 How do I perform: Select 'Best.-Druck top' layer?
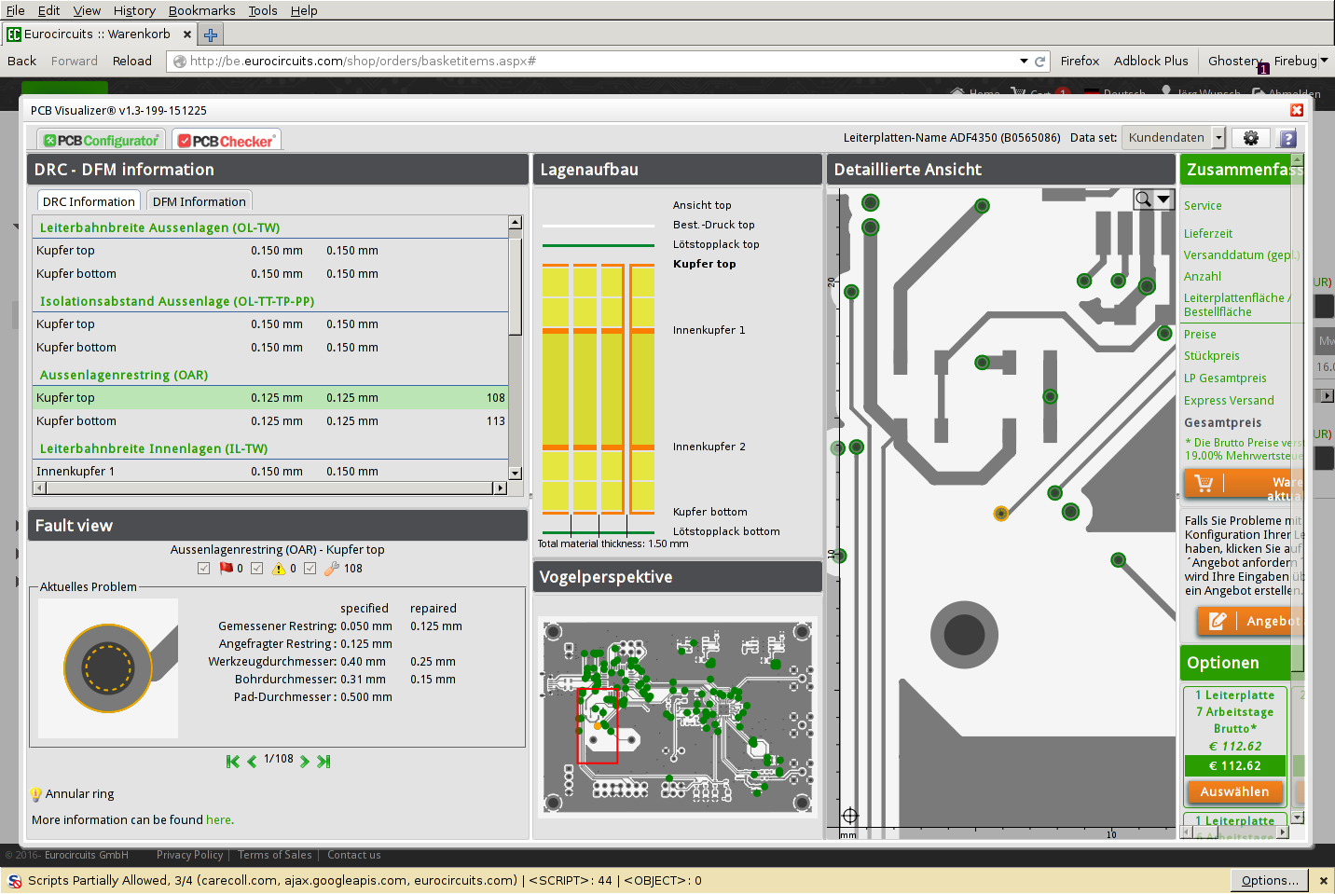[714, 225]
